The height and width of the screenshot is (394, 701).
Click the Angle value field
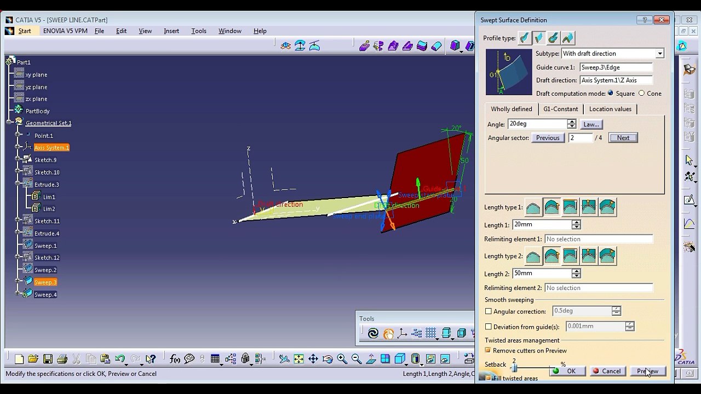[537, 124]
